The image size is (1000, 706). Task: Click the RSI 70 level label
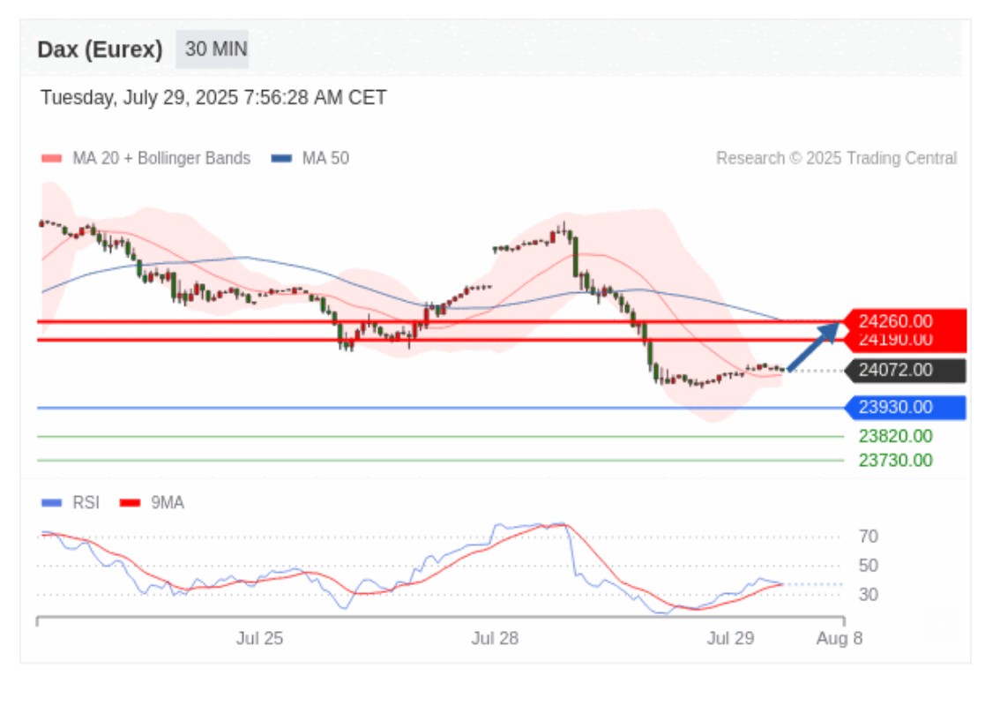[x=869, y=537]
